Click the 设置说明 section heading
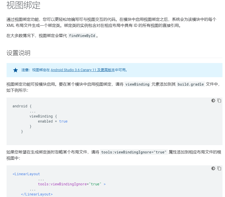This screenshot has width=225, height=197. click(x=18, y=53)
